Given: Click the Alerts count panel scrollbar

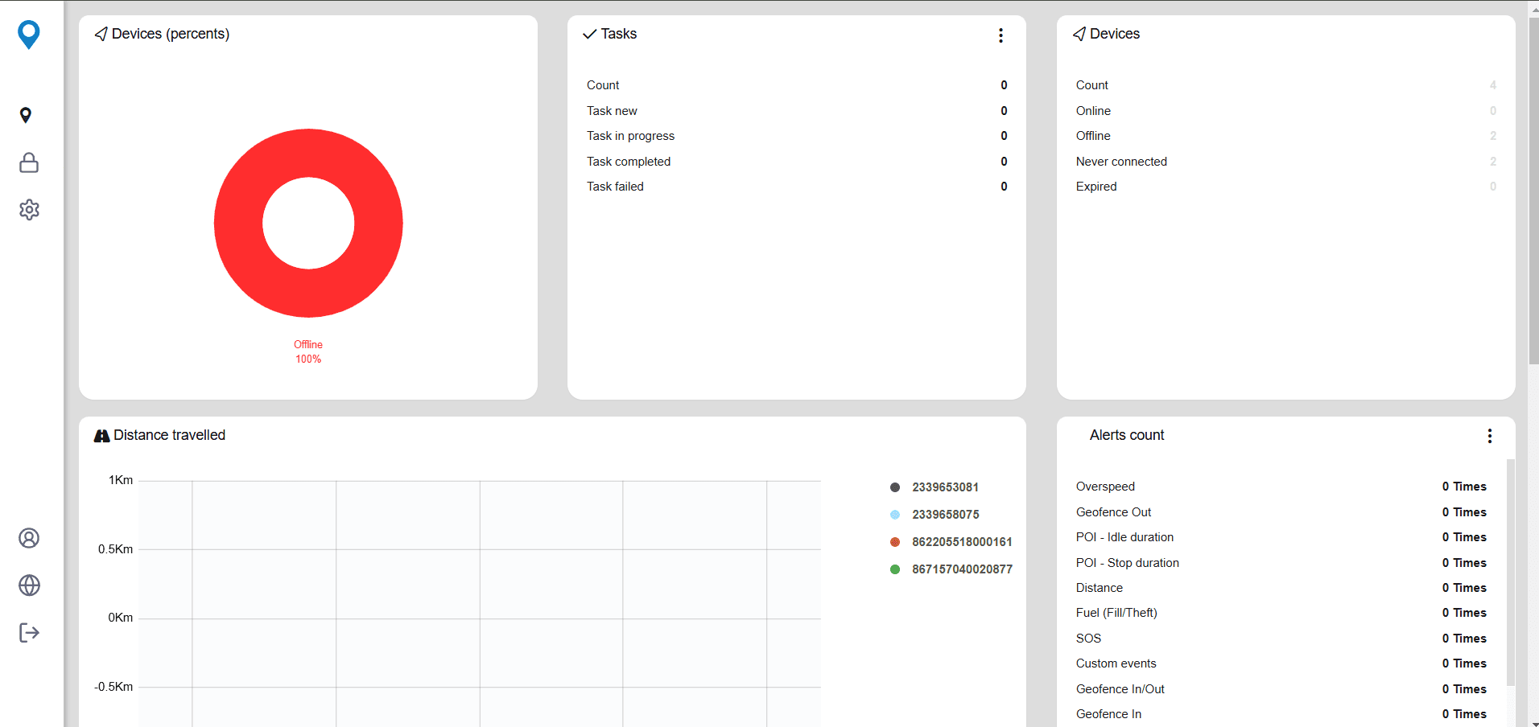Looking at the screenshot, I should click(x=1510, y=571).
